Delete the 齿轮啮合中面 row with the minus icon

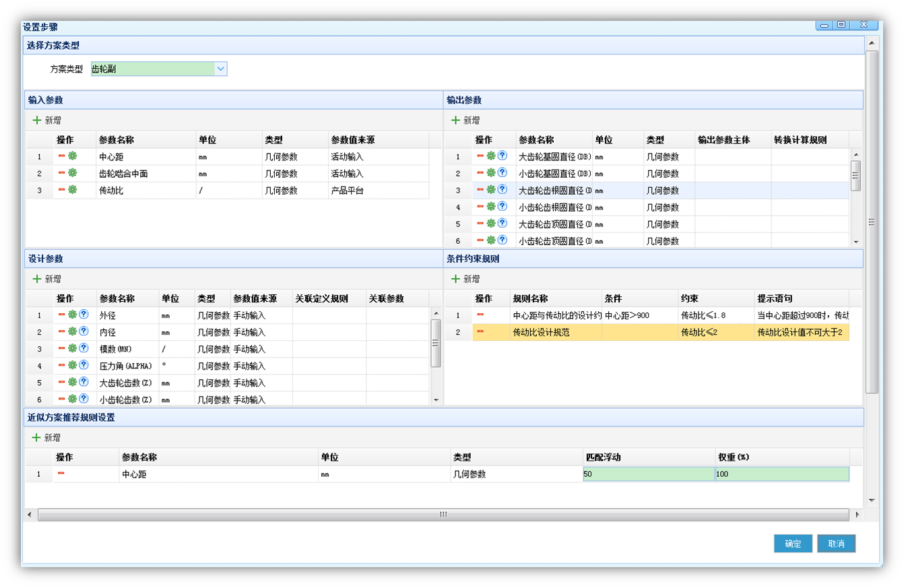[x=61, y=173]
